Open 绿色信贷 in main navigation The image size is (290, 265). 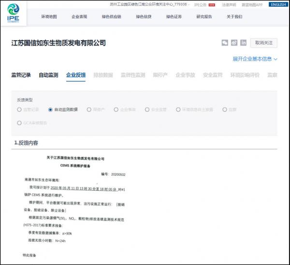pyautogui.click(x=144, y=16)
